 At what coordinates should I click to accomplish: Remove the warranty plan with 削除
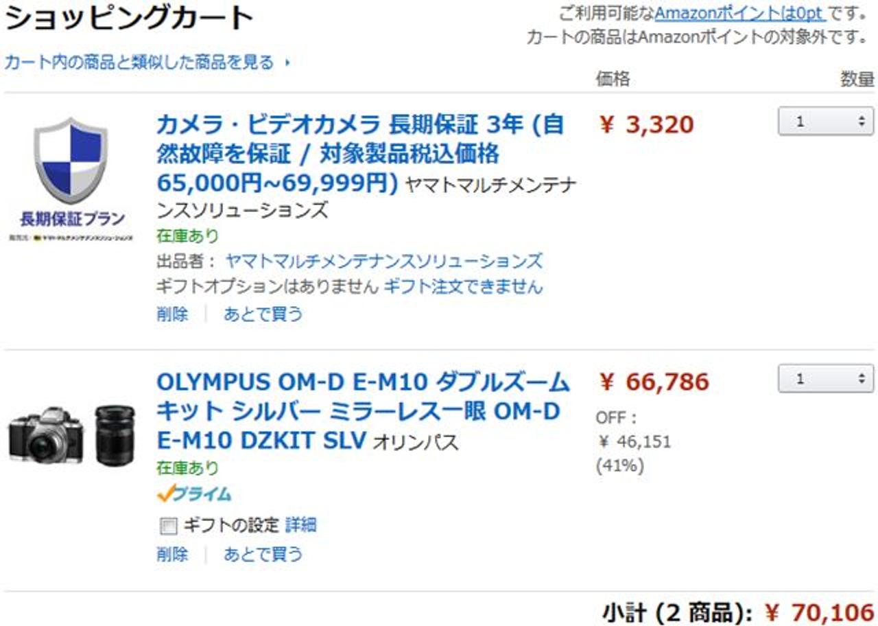coord(171,314)
